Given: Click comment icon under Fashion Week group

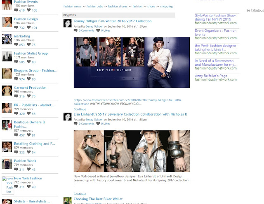Looking at the screenshot, I should [x=16, y=169].
